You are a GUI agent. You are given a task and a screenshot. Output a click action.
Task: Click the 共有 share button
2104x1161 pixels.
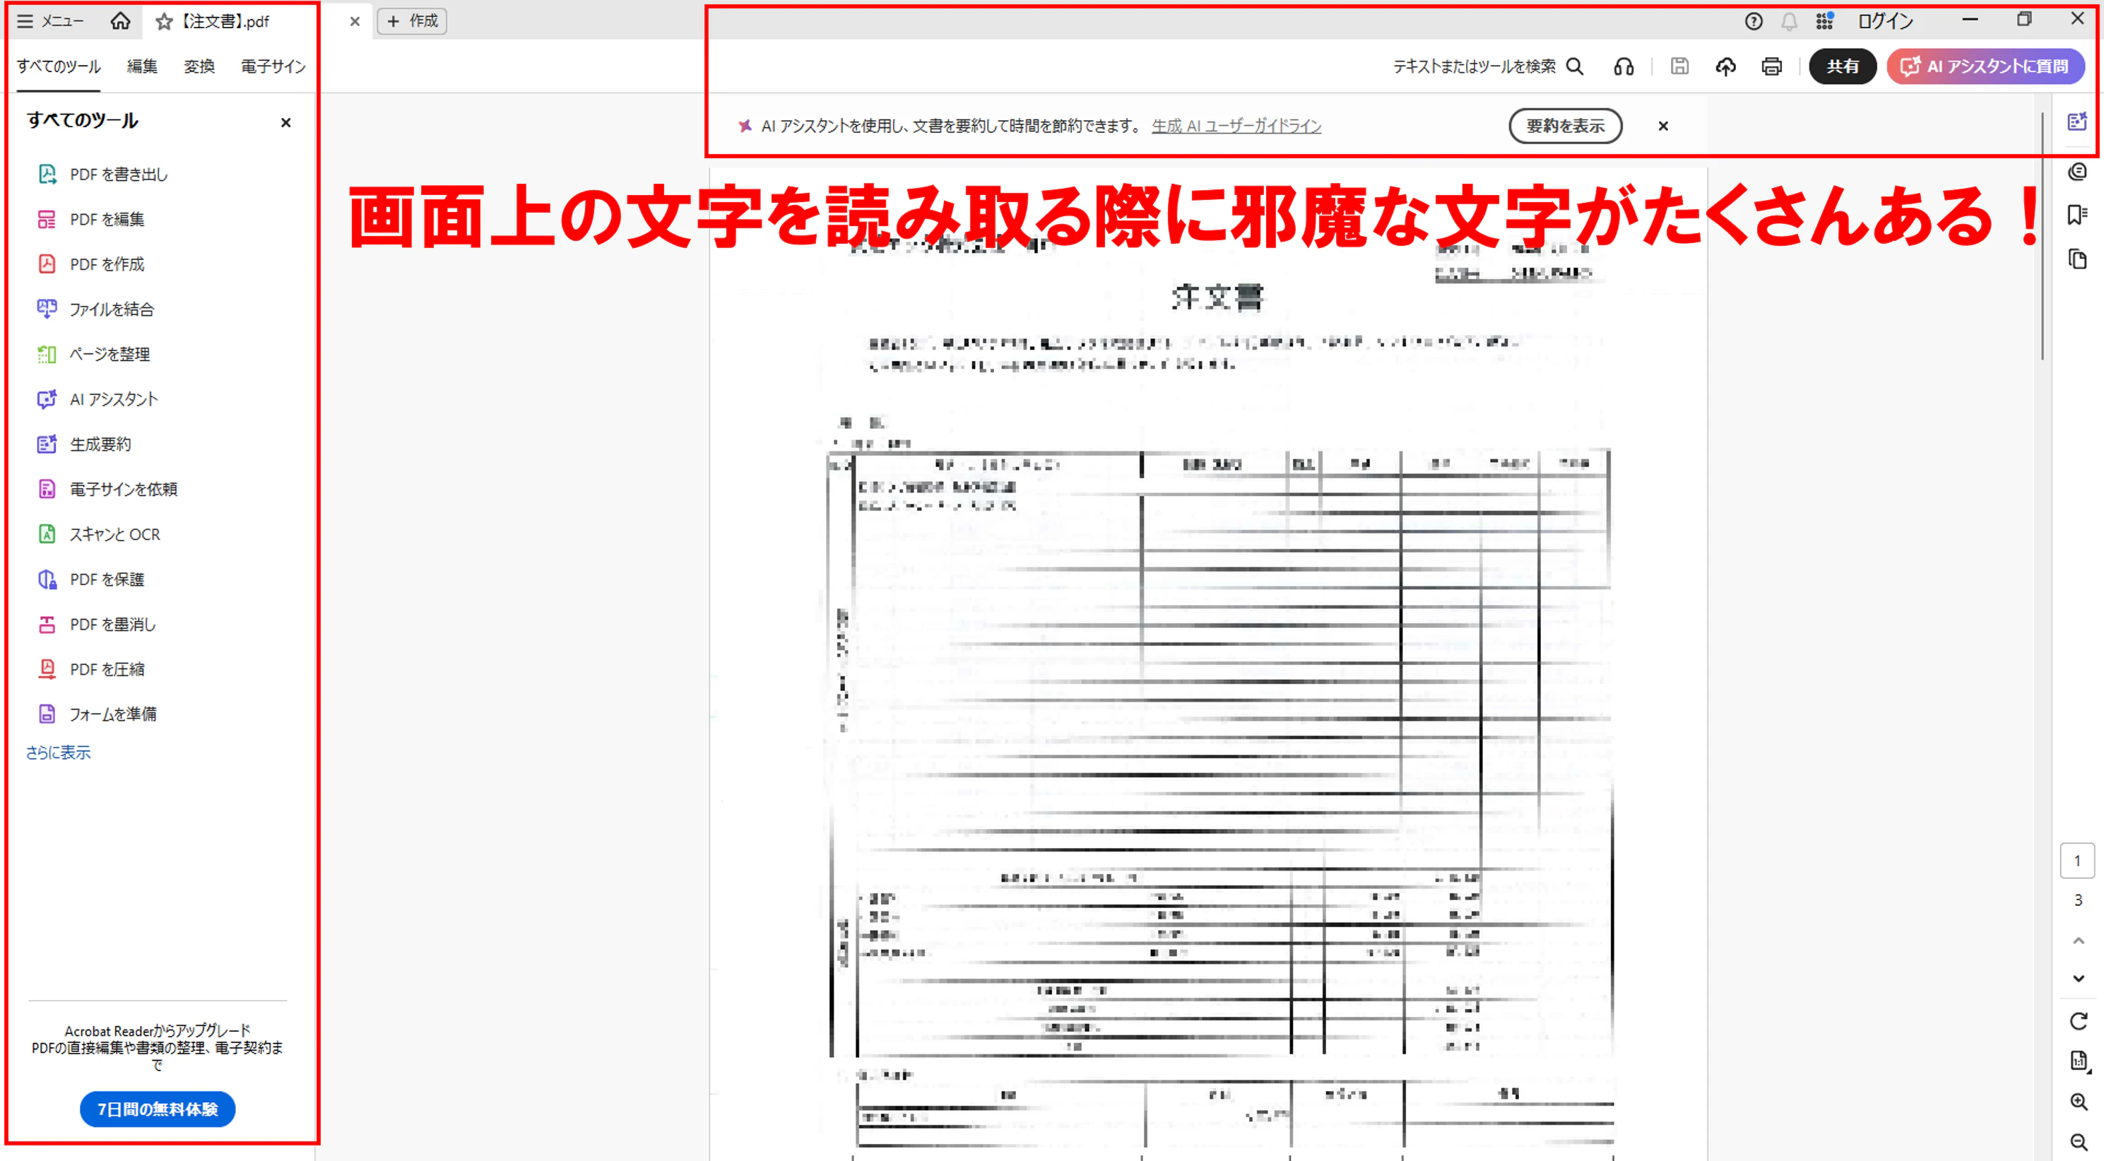[1843, 66]
